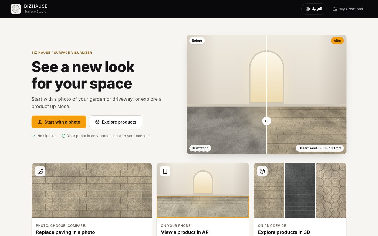The width and height of the screenshot is (378, 236).
Task: Click the octagon pattern paving thumbnail
Action: click(x=331, y=190)
